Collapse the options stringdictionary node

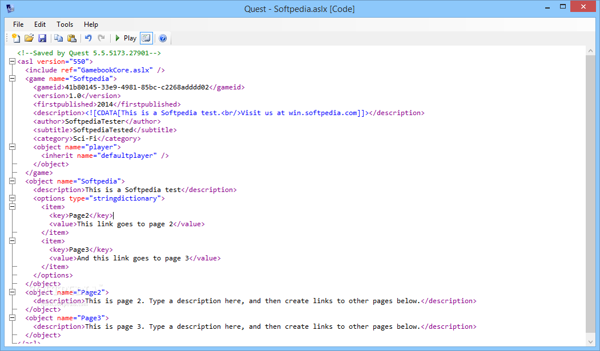coord(12,198)
